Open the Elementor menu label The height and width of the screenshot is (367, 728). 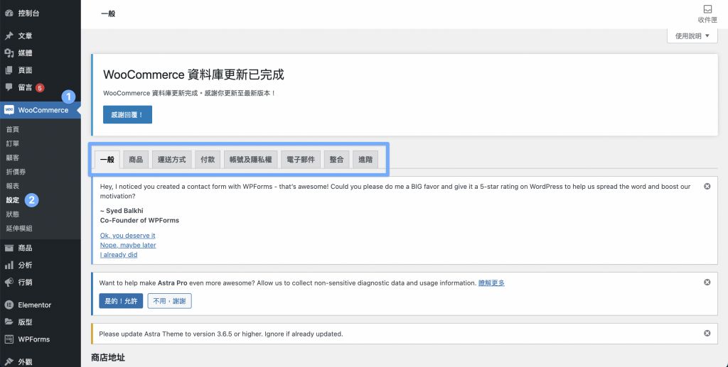click(x=34, y=305)
